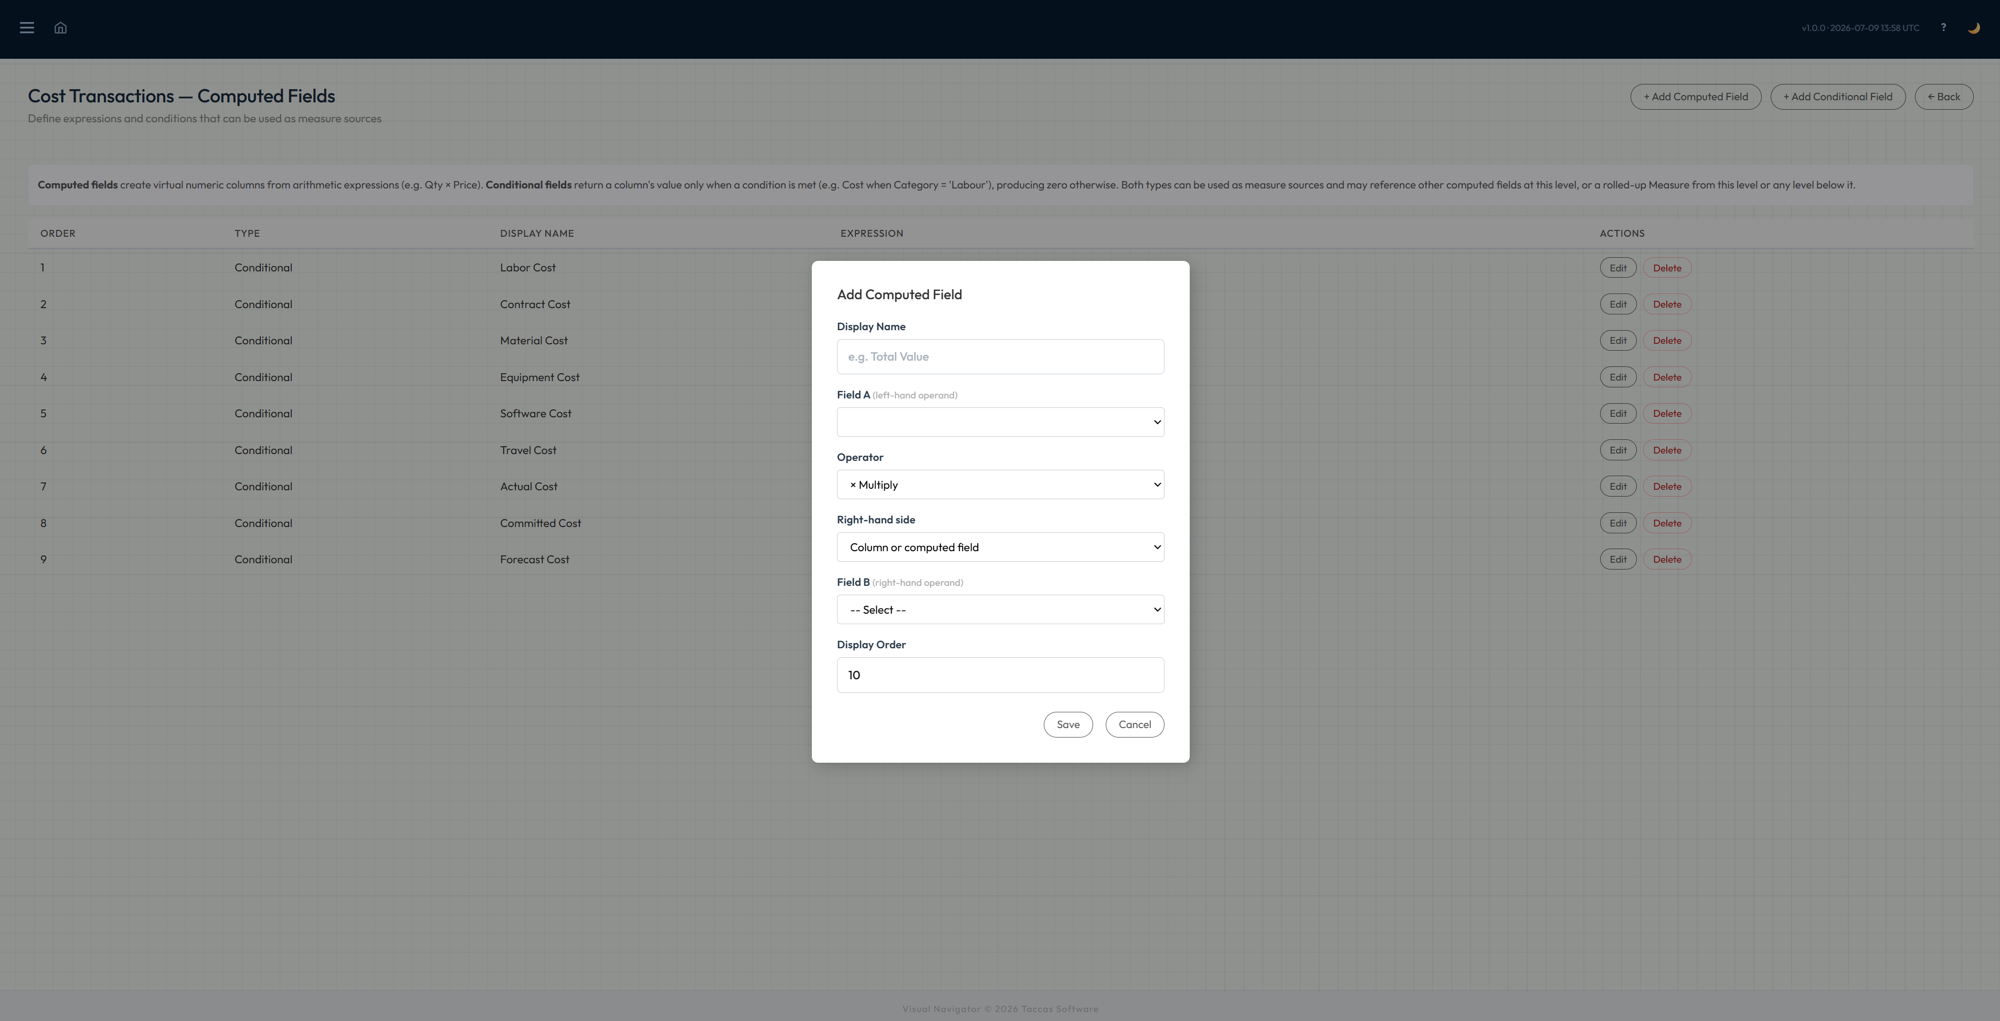Go to the home icon

click(60, 28)
